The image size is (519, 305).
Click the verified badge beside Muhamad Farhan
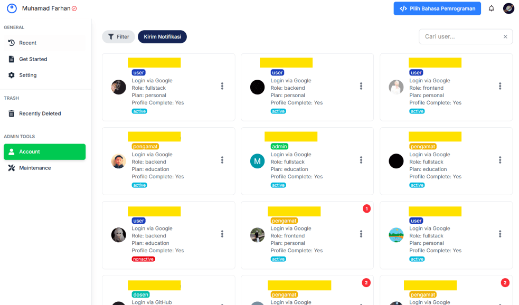click(74, 9)
